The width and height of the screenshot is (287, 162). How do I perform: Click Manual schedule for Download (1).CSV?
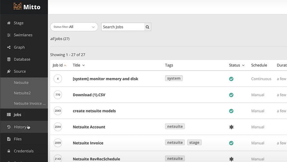click(x=258, y=95)
